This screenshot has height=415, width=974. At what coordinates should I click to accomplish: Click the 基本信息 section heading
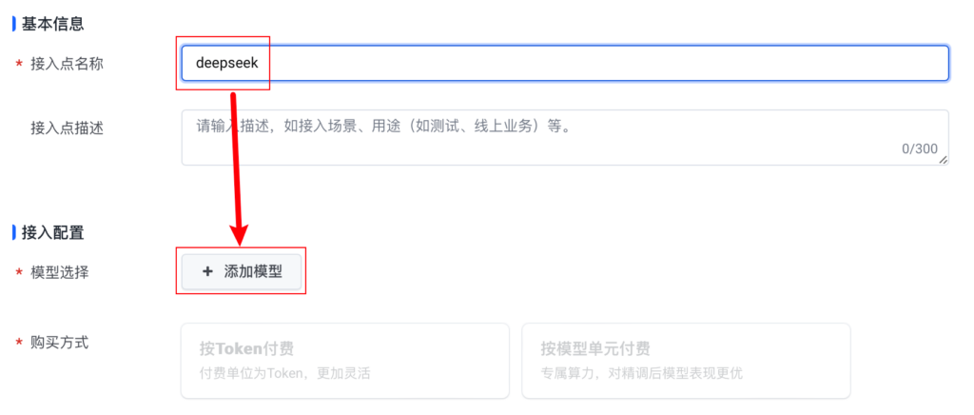(x=52, y=21)
